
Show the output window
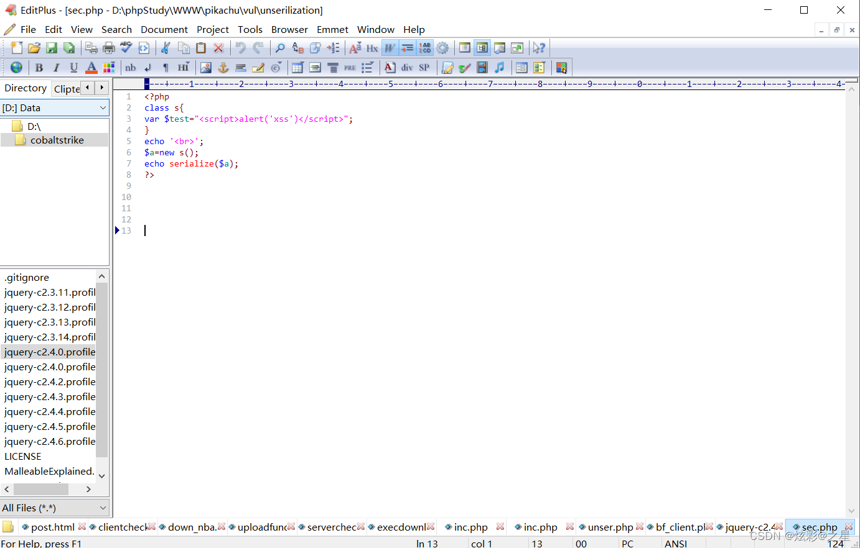500,48
